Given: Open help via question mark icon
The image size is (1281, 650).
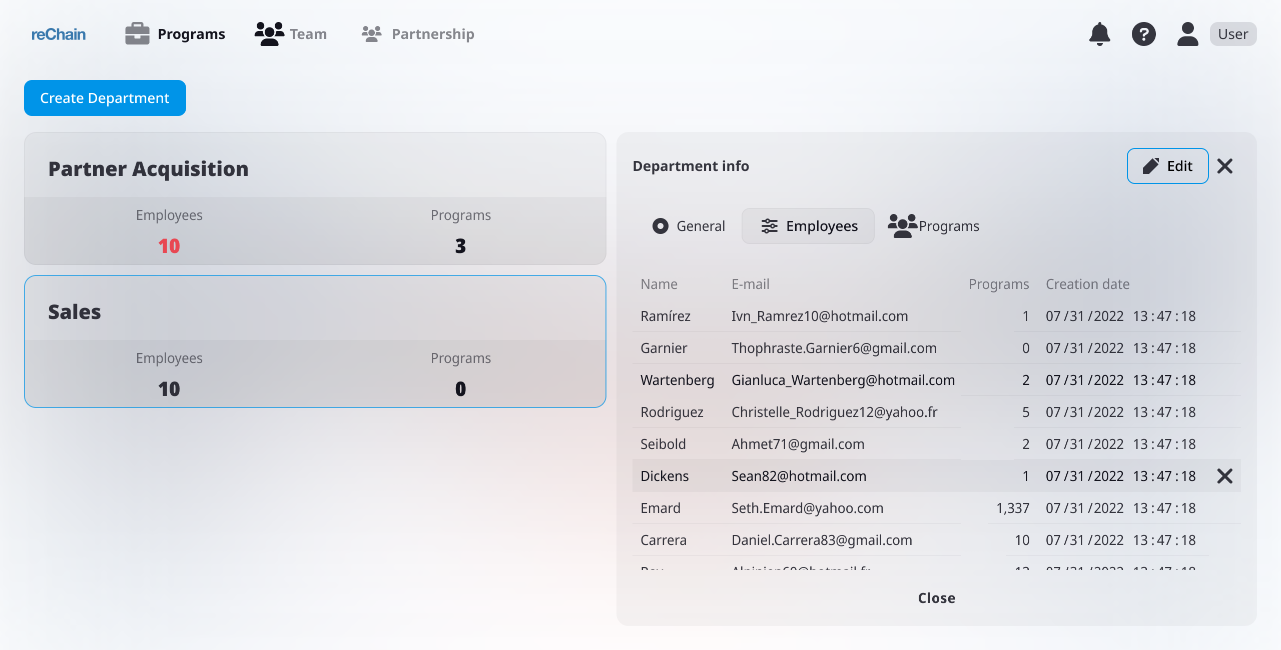Looking at the screenshot, I should point(1143,34).
